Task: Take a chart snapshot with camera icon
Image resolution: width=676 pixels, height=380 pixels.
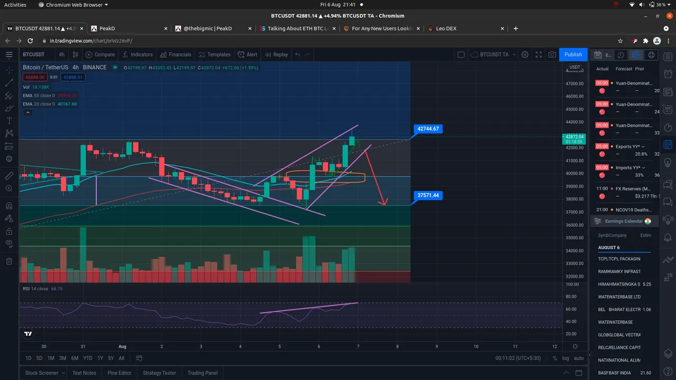Action: click(x=552, y=54)
